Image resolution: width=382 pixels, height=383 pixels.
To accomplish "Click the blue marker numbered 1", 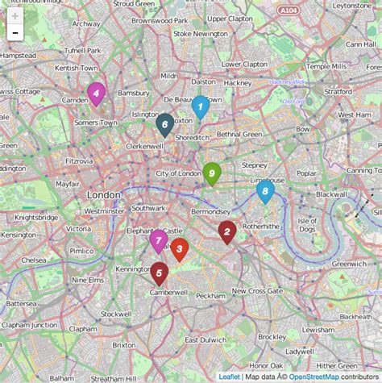I will click(x=201, y=107).
